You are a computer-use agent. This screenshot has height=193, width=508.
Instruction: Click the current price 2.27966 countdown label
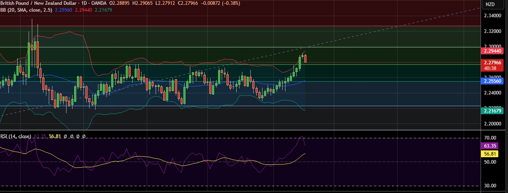[x=493, y=65]
